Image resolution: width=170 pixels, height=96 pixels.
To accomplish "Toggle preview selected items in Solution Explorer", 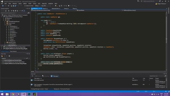I will pos(24,11).
